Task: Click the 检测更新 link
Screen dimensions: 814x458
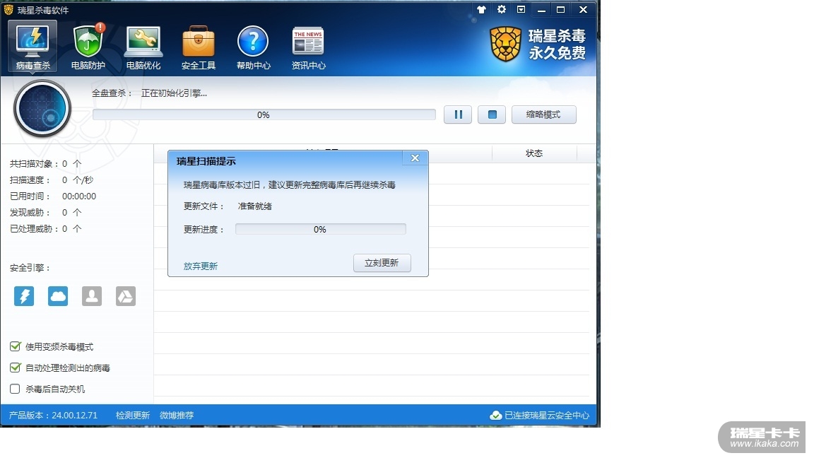Action: click(x=132, y=416)
